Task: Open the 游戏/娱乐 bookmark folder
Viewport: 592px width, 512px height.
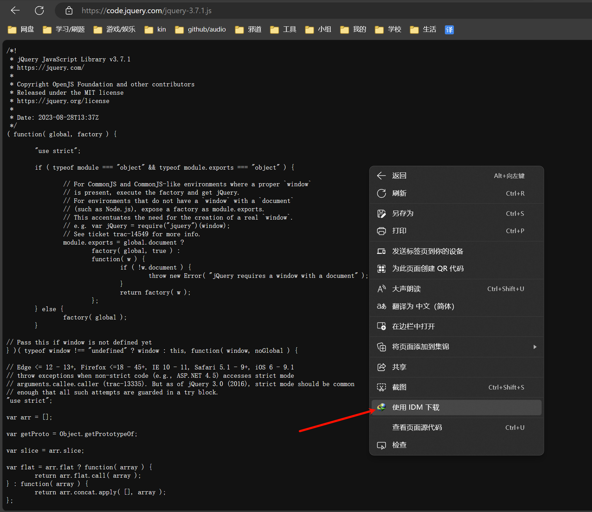Action: pyautogui.click(x=115, y=29)
